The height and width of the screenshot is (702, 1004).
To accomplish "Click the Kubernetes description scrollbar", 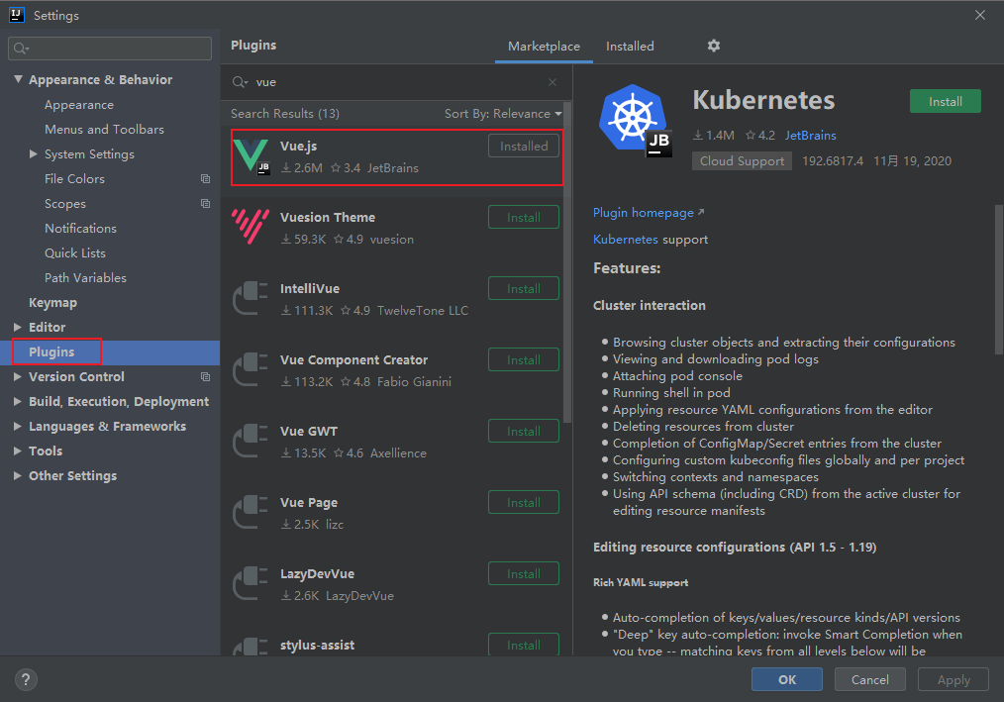I will (999, 279).
